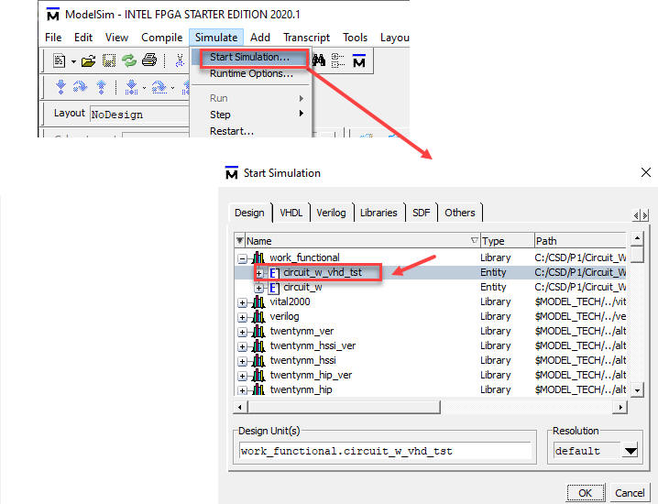Image resolution: width=658 pixels, height=504 pixels.
Task: Switch to the Design tab
Action: click(249, 213)
